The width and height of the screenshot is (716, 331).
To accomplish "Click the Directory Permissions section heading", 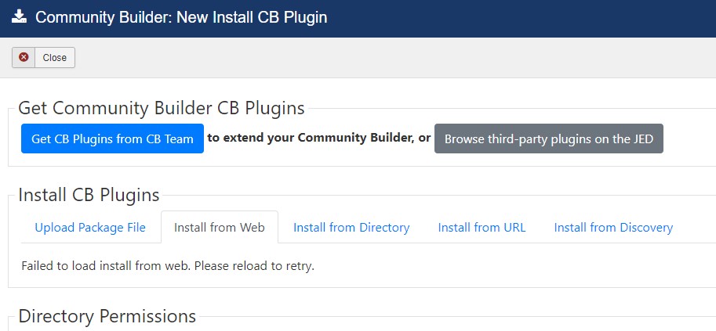I will (107, 316).
